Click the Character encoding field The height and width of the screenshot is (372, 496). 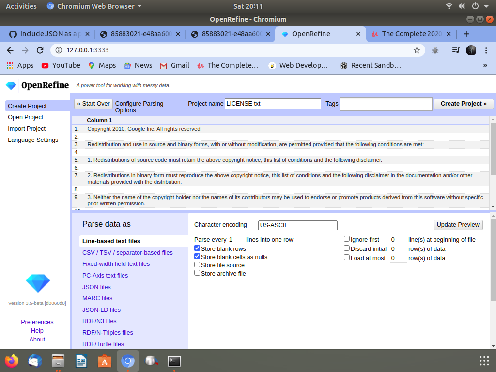[x=298, y=225]
